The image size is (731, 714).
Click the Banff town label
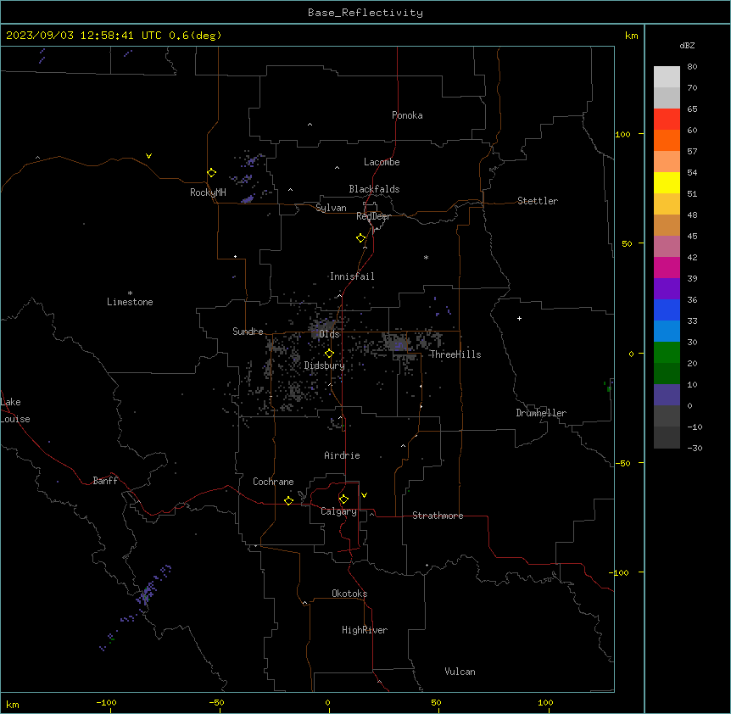pyautogui.click(x=105, y=481)
